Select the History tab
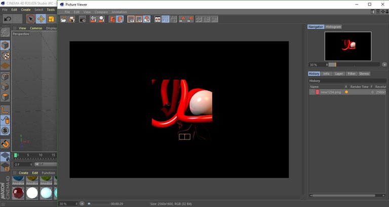Viewport: 389px width, 207px height. pos(314,74)
